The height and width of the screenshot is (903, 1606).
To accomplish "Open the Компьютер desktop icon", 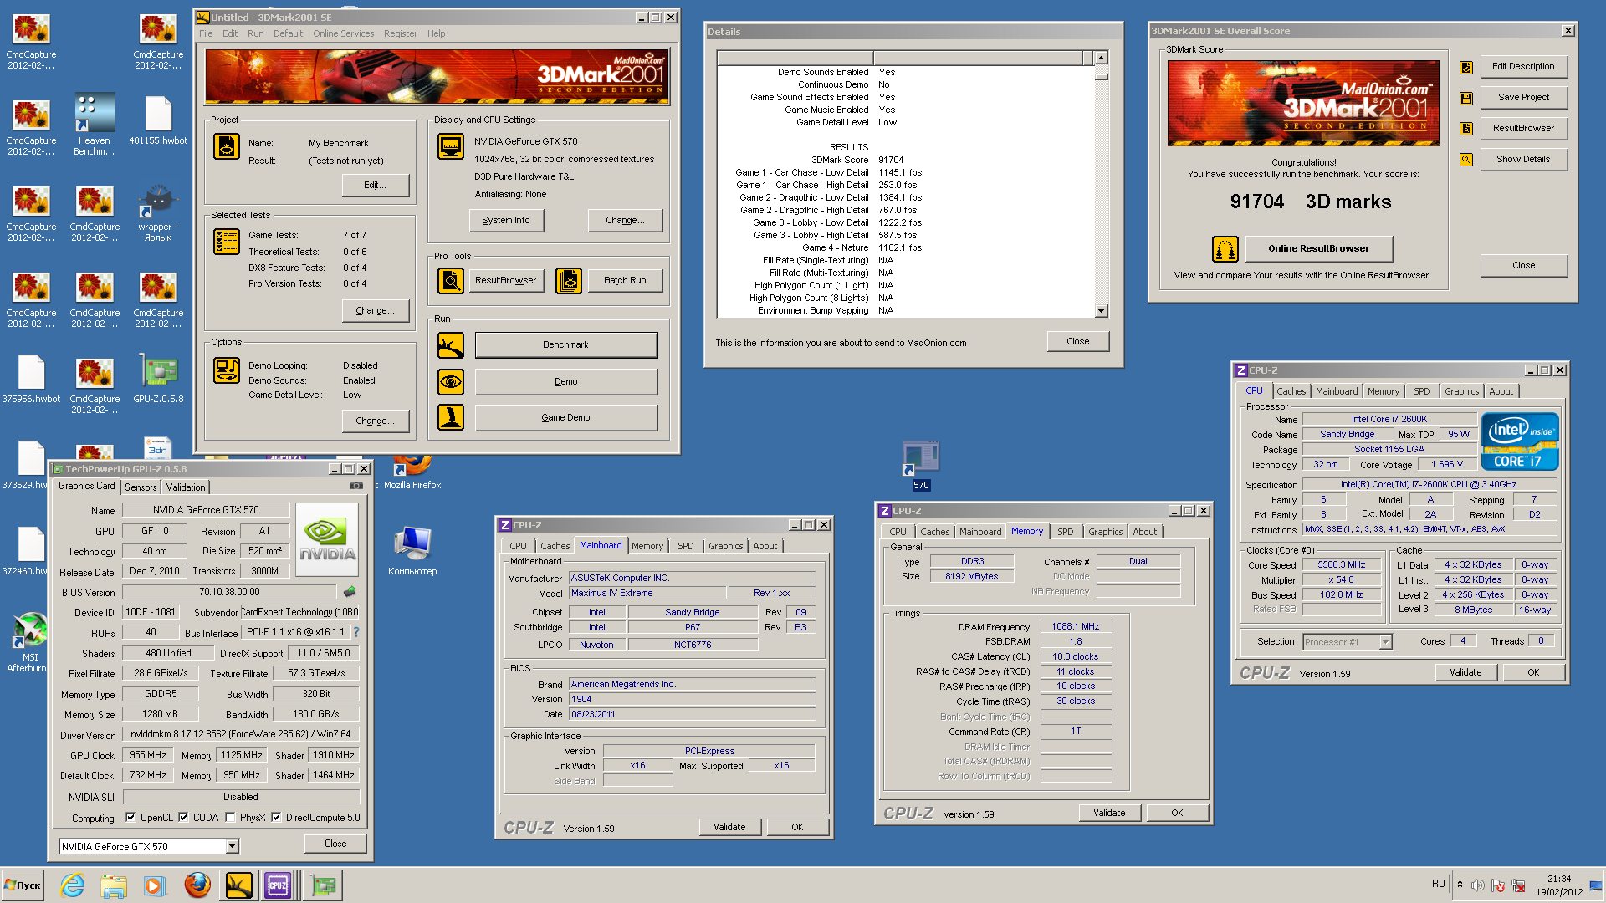I will pos(412,551).
